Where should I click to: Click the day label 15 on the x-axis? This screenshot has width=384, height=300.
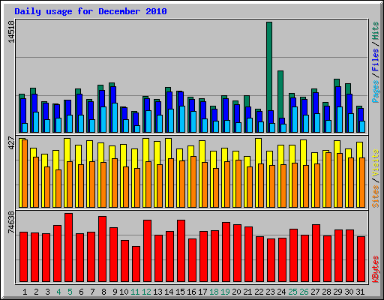180,292
